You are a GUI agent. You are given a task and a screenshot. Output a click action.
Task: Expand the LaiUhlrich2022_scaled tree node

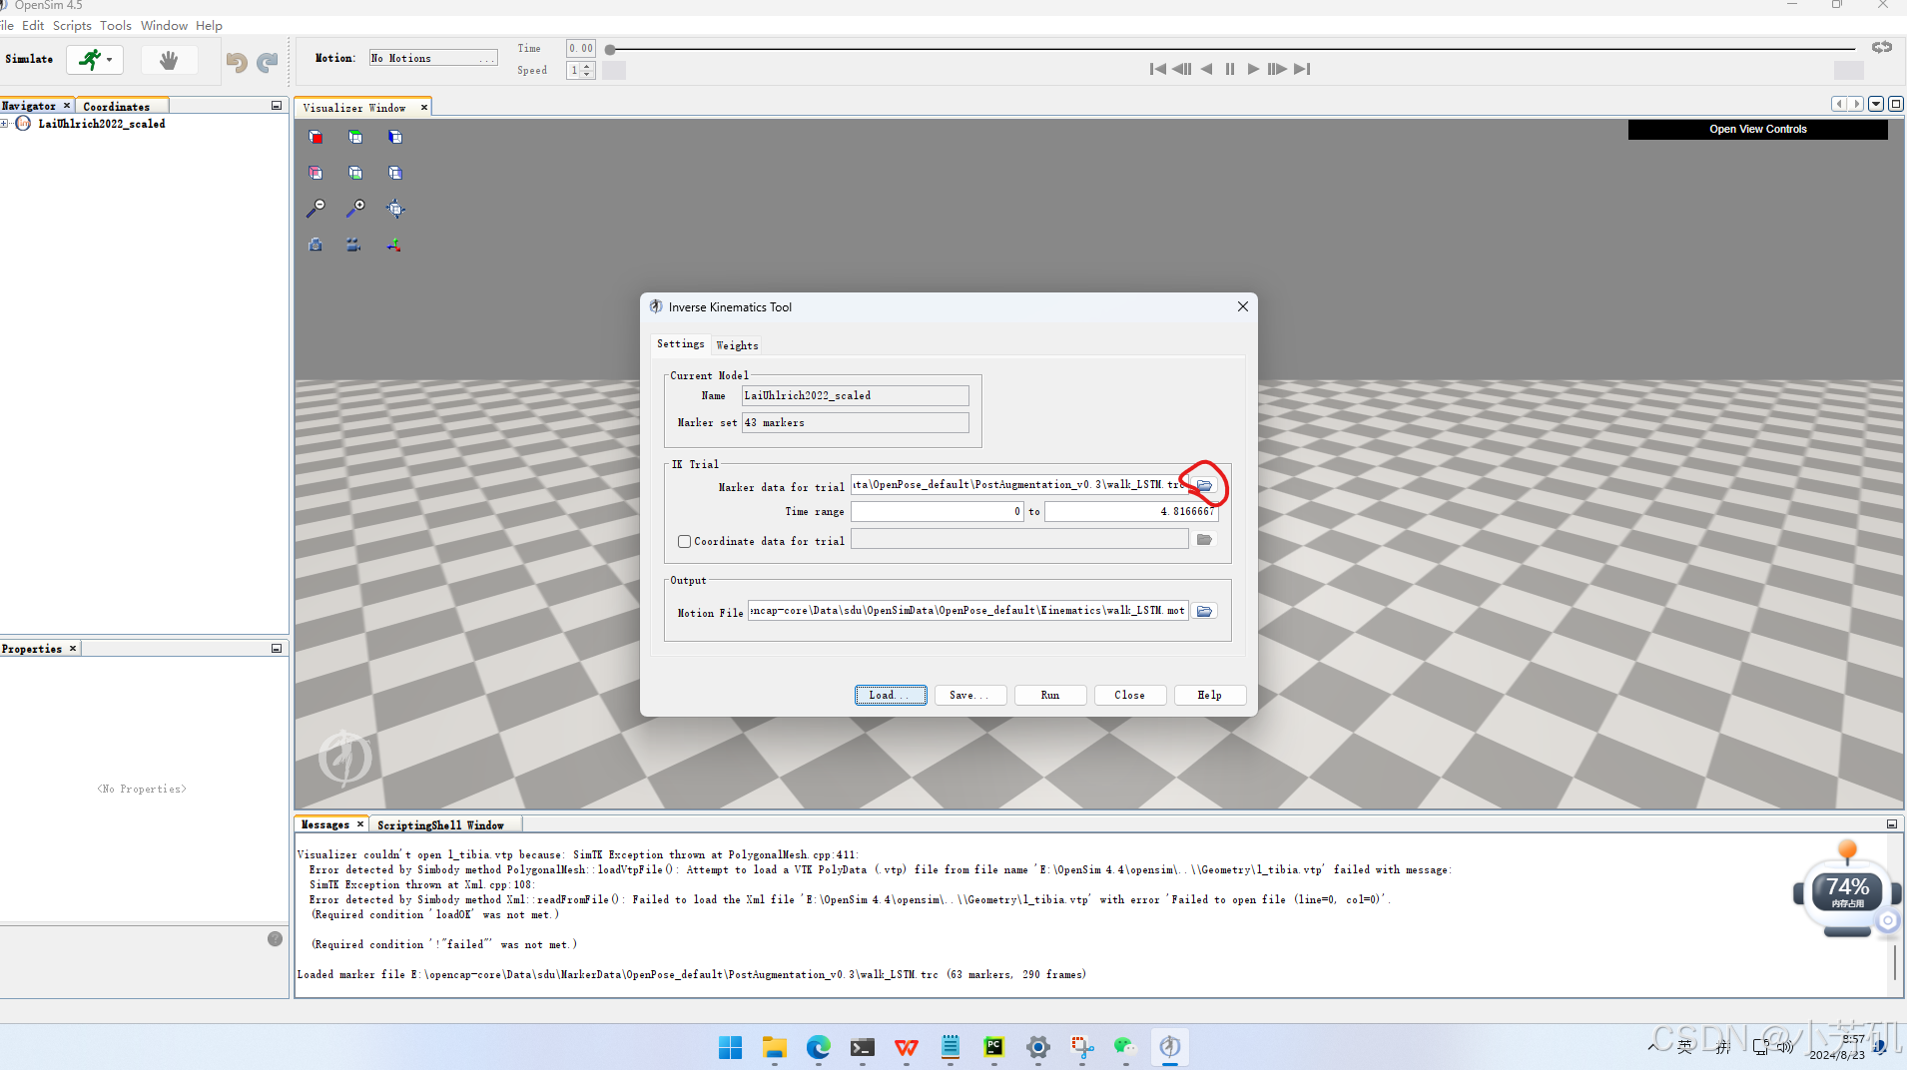pyautogui.click(x=5, y=123)
